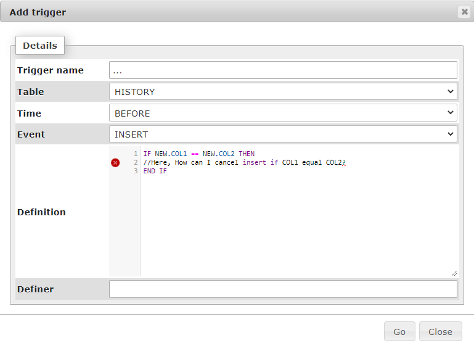Open the Time dropdown showing BEFORE
This screenshot has width=474, height=351.
[x=283, y=113]
